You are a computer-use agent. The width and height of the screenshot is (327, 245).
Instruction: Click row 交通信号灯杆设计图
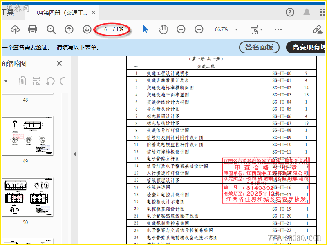[x=221, y=130]
